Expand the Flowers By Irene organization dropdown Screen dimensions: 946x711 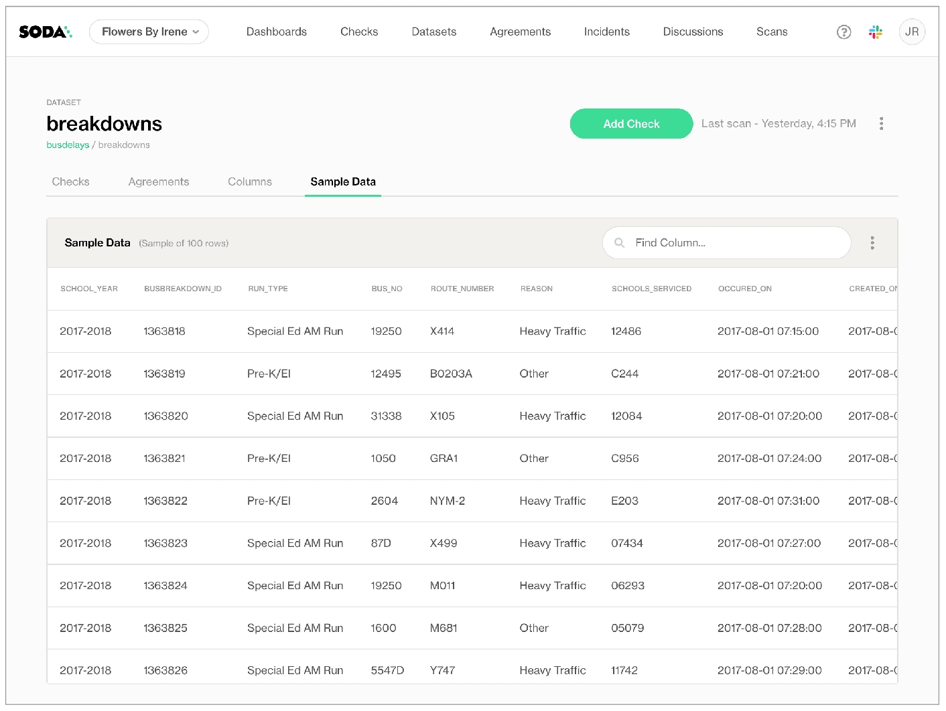click(x=149, y=31)
